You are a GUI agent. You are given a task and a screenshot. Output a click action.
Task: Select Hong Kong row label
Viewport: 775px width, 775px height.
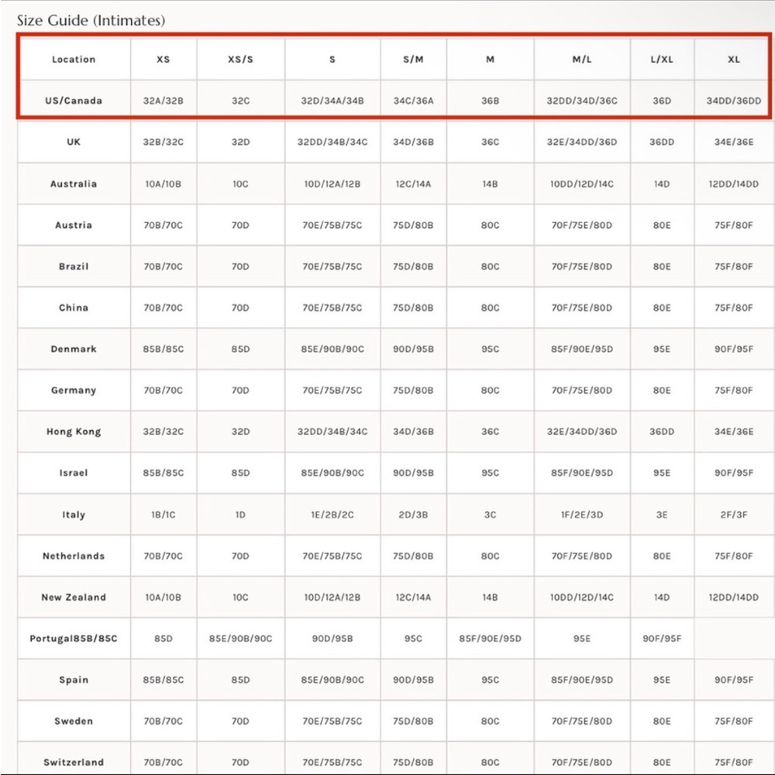[x=74, y=432]
